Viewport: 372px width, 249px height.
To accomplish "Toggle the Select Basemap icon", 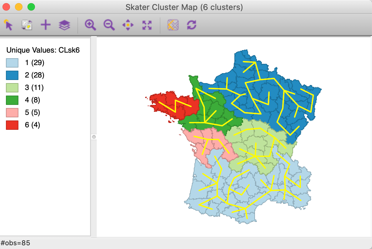I will (173, 25).
